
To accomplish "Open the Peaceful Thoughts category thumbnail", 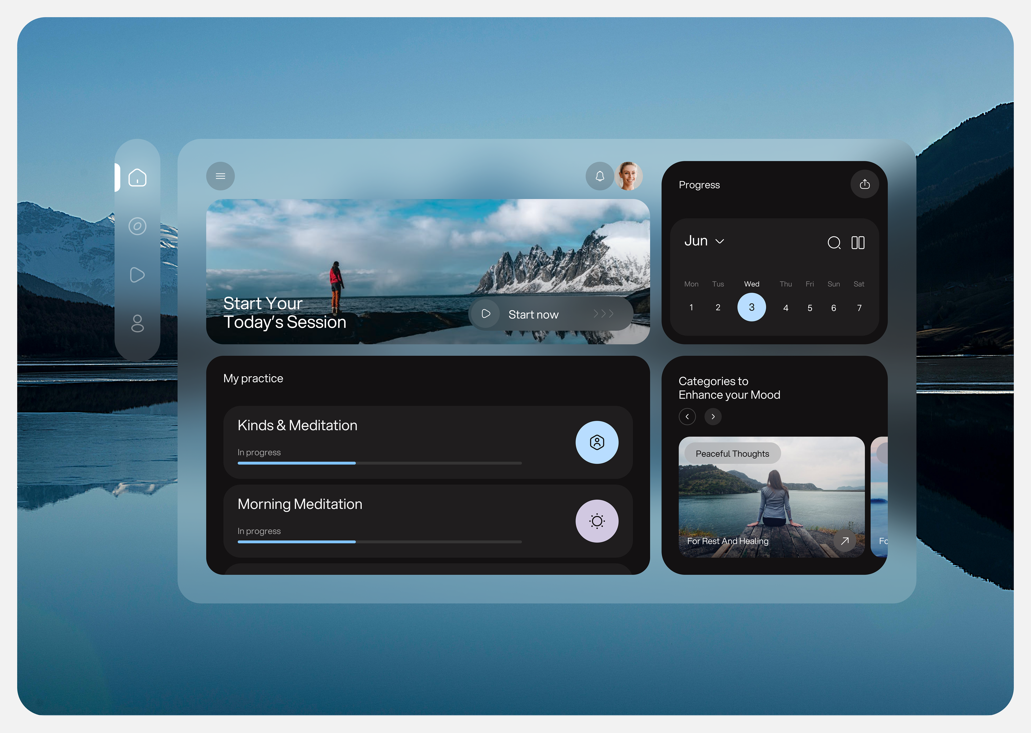I will 771,497.
